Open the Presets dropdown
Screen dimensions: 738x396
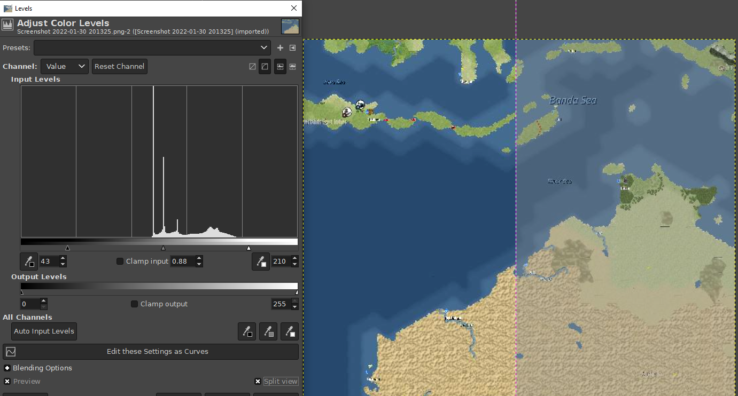(152, 47)
